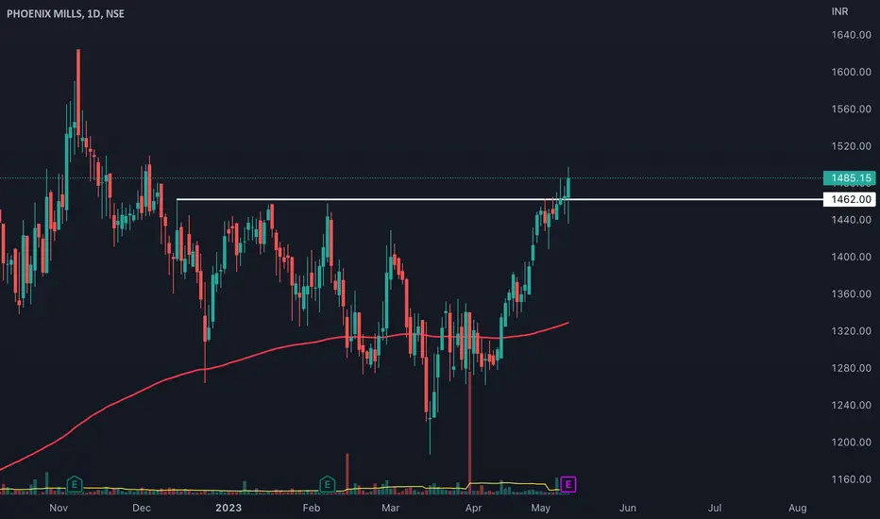Click the 1240.00 price axis label

[x=851, y=405]
